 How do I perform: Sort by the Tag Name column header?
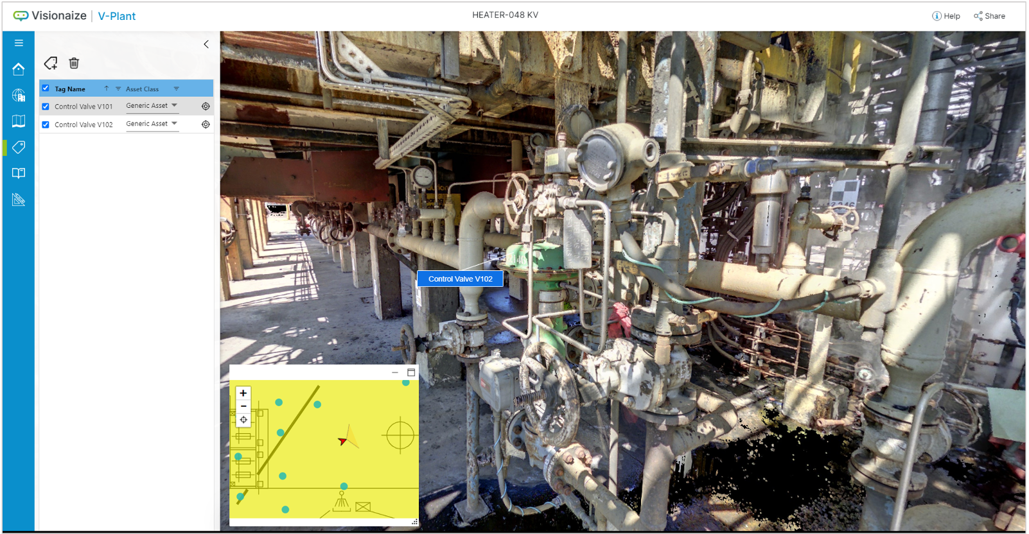(70, 89)
